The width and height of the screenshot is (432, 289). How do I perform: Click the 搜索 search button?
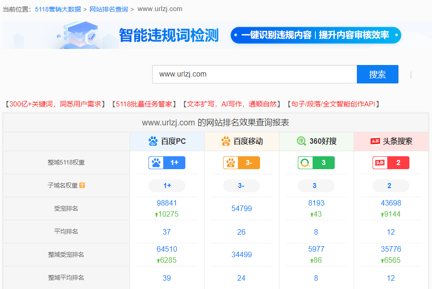pos(377,74)
